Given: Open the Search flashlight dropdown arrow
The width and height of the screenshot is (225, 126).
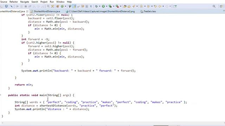Looking at the screenshot, I should [137, 6].
